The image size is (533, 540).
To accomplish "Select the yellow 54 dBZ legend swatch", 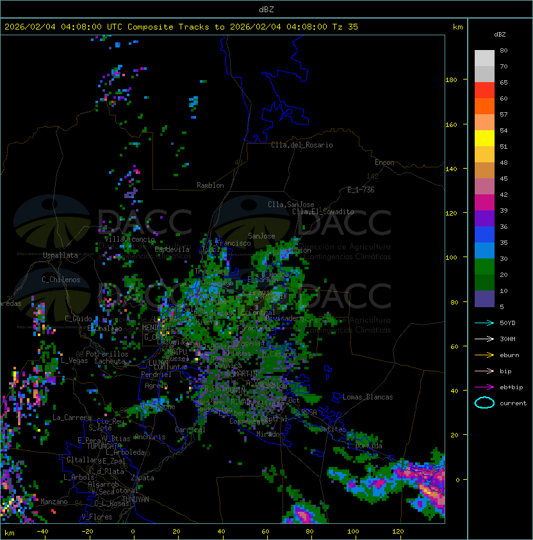I will click(x=484, y=138).
